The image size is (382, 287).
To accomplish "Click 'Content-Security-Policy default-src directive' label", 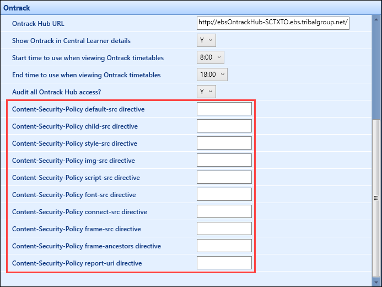I will 78,109.
